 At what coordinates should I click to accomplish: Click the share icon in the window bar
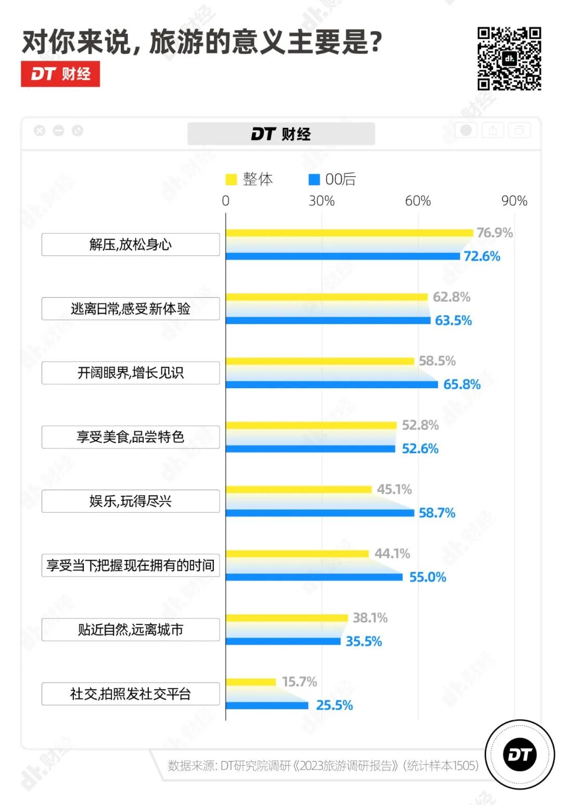tap(492, 130)
